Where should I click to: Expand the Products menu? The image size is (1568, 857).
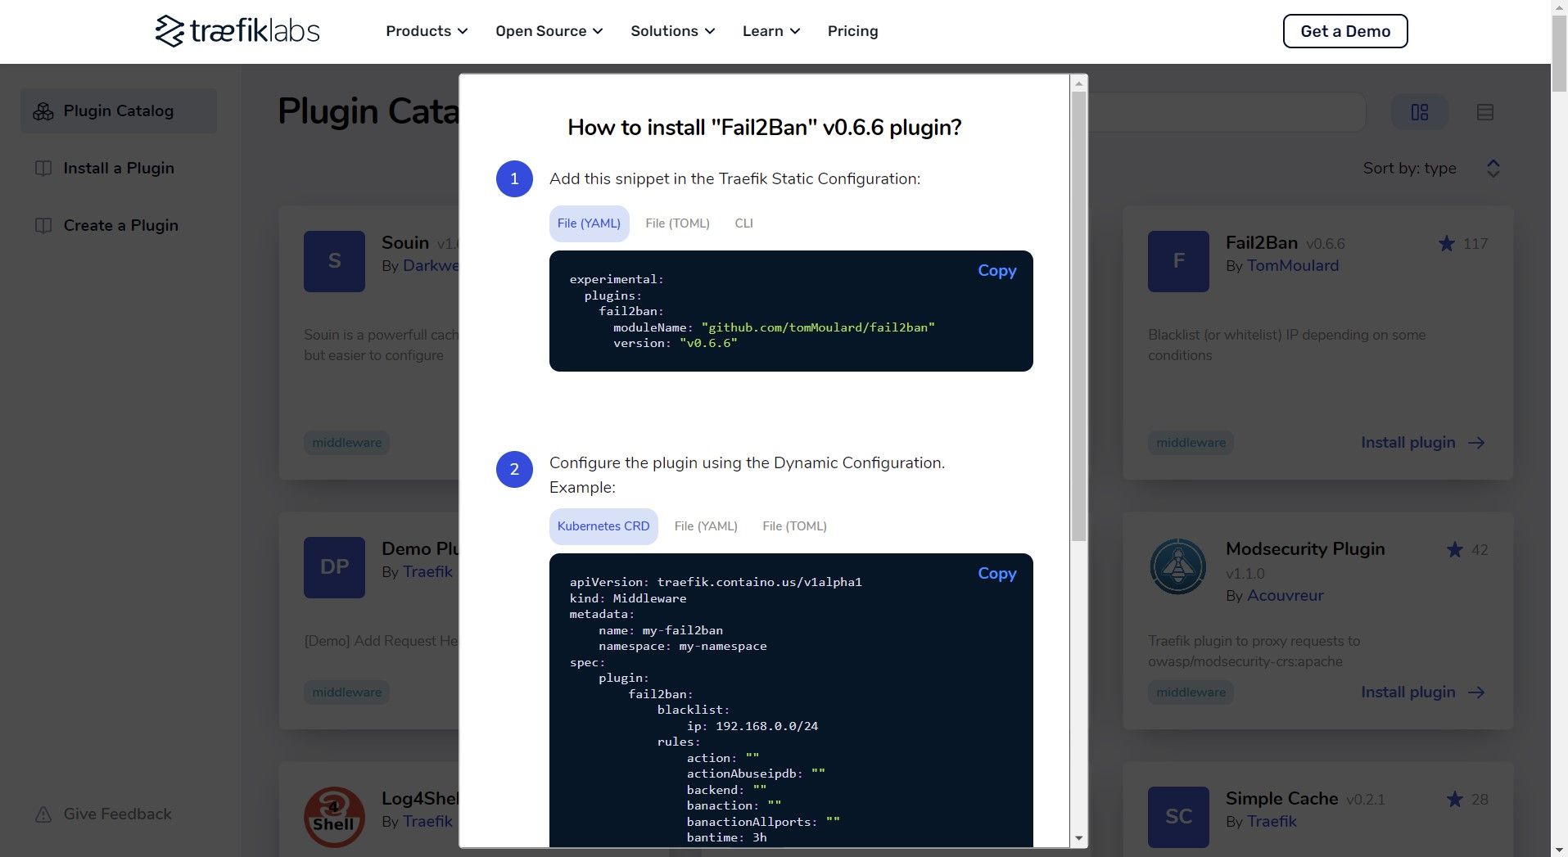pos(427,31)
